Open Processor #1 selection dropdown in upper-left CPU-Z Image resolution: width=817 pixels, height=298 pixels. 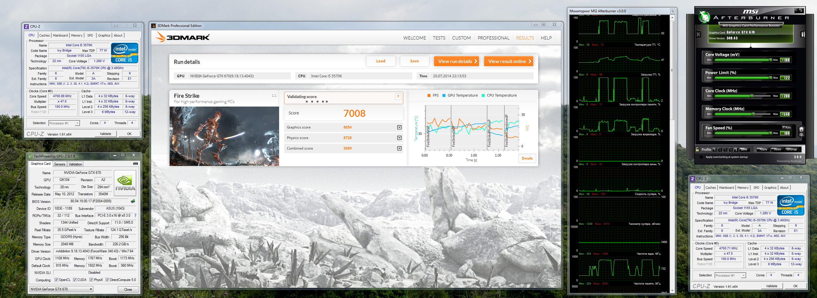pos(64,123)
